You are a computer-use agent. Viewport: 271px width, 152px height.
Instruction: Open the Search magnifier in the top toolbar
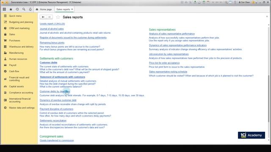pos(24,9)
